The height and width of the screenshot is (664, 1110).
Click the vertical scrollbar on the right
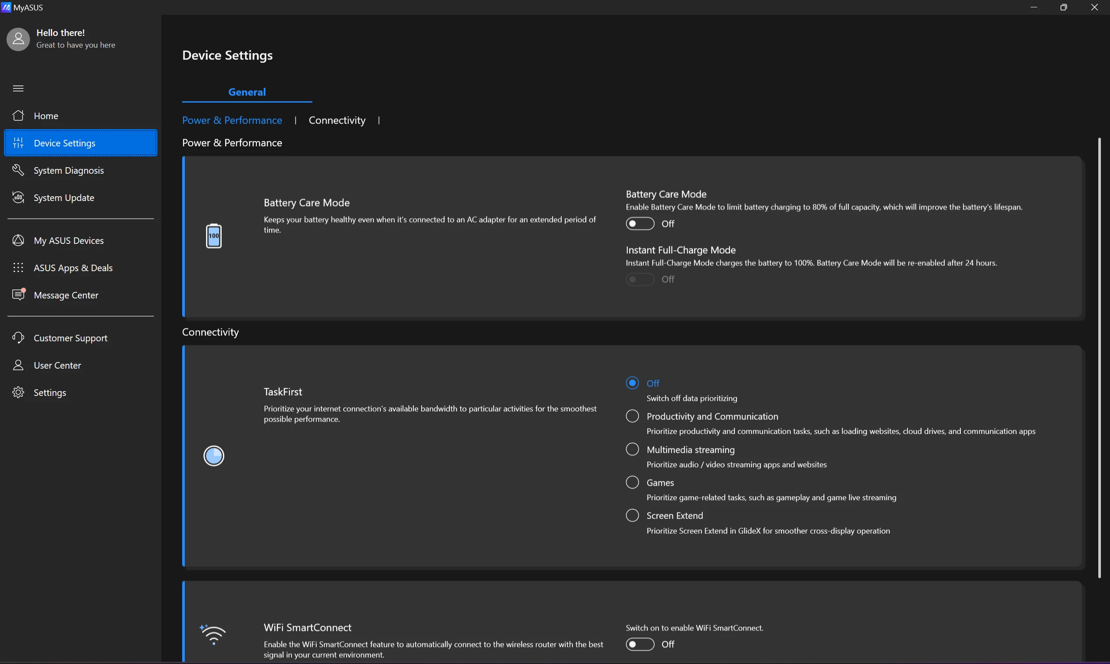(1099, 358)
